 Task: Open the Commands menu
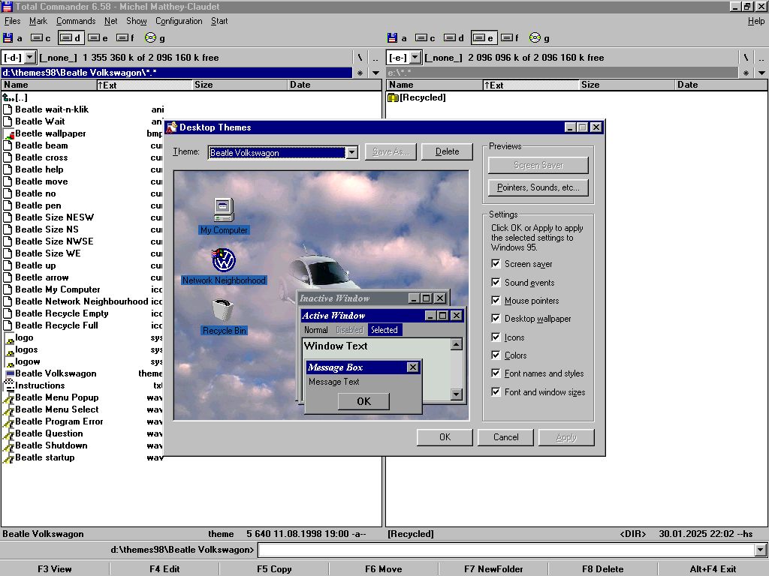tap(76, 21)
